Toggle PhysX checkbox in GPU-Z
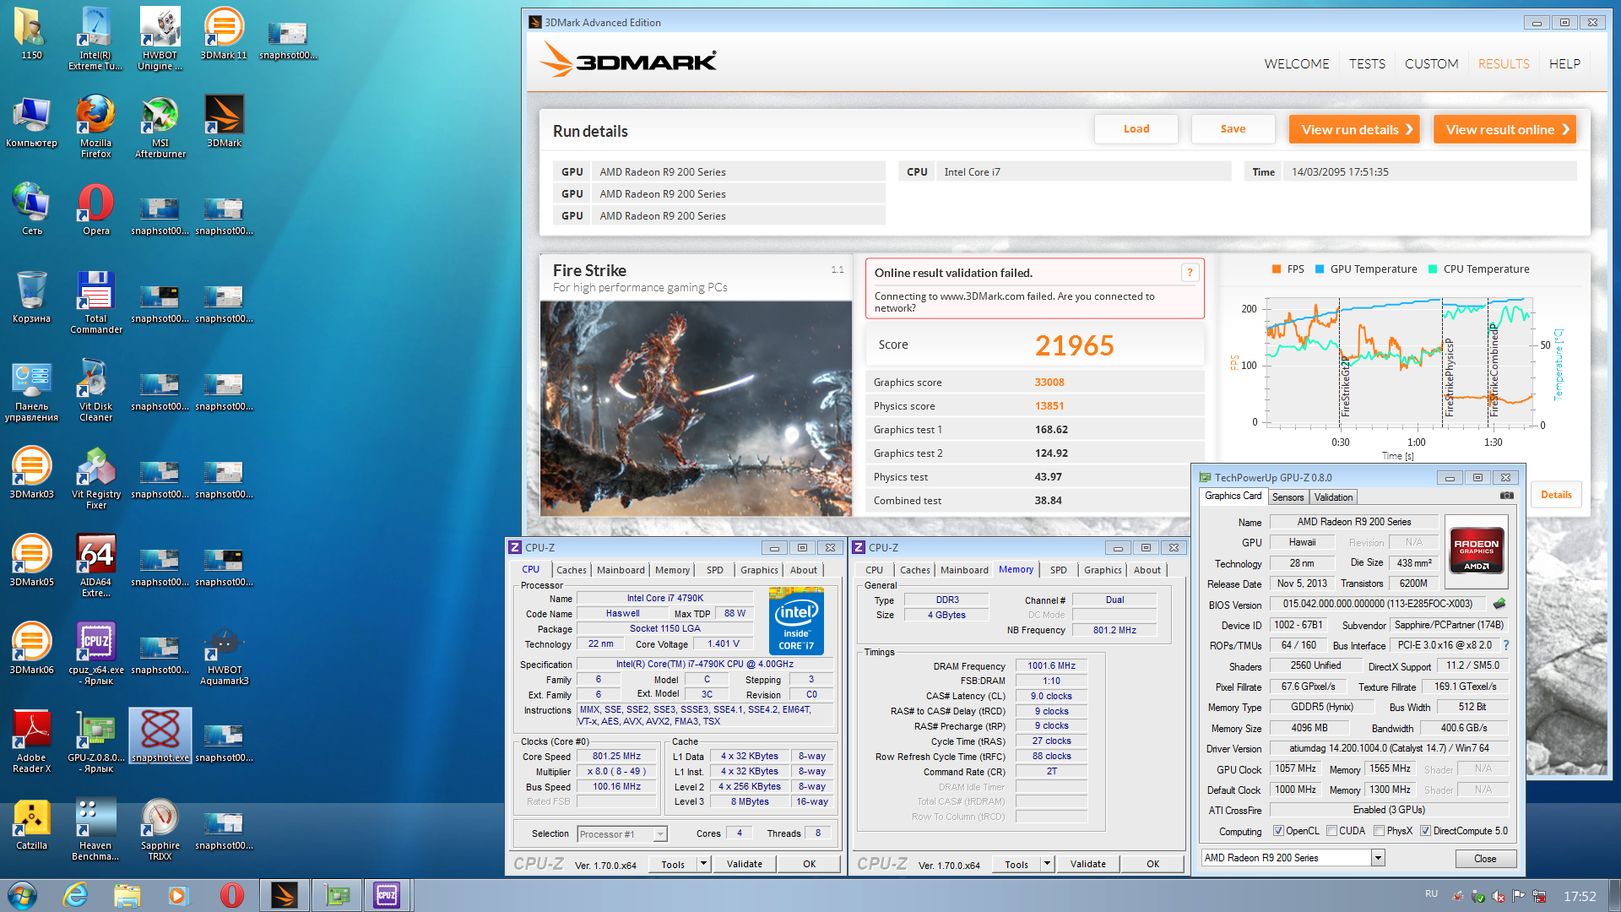The image size is (1621, 912). click(x=1379, y=831)
